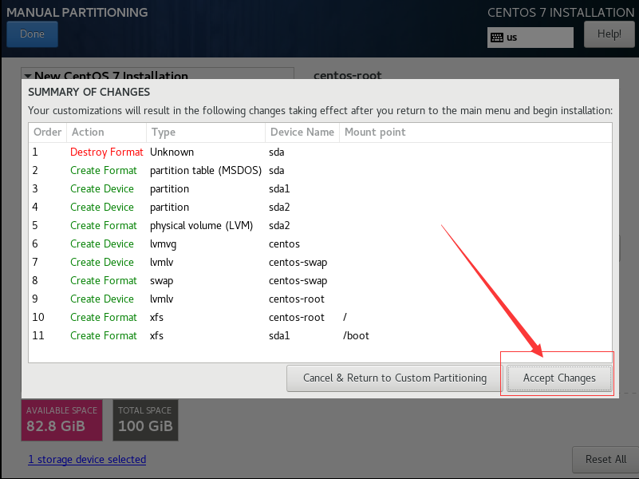Click the /boot mount point cell
This screenshot has height=479, width=639.
[356, 335]
